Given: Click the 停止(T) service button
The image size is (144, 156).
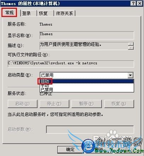Looking at the screenshot, I should (x=54, y=104).
